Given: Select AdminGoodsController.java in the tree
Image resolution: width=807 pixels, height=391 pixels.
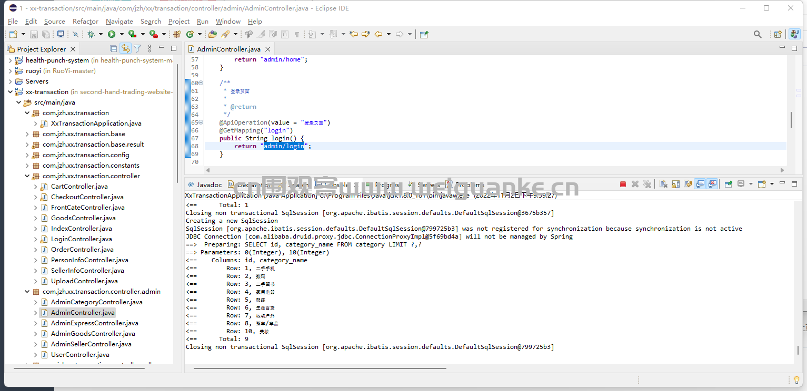Looking at the screenshot, I should (x=93, y=334).
